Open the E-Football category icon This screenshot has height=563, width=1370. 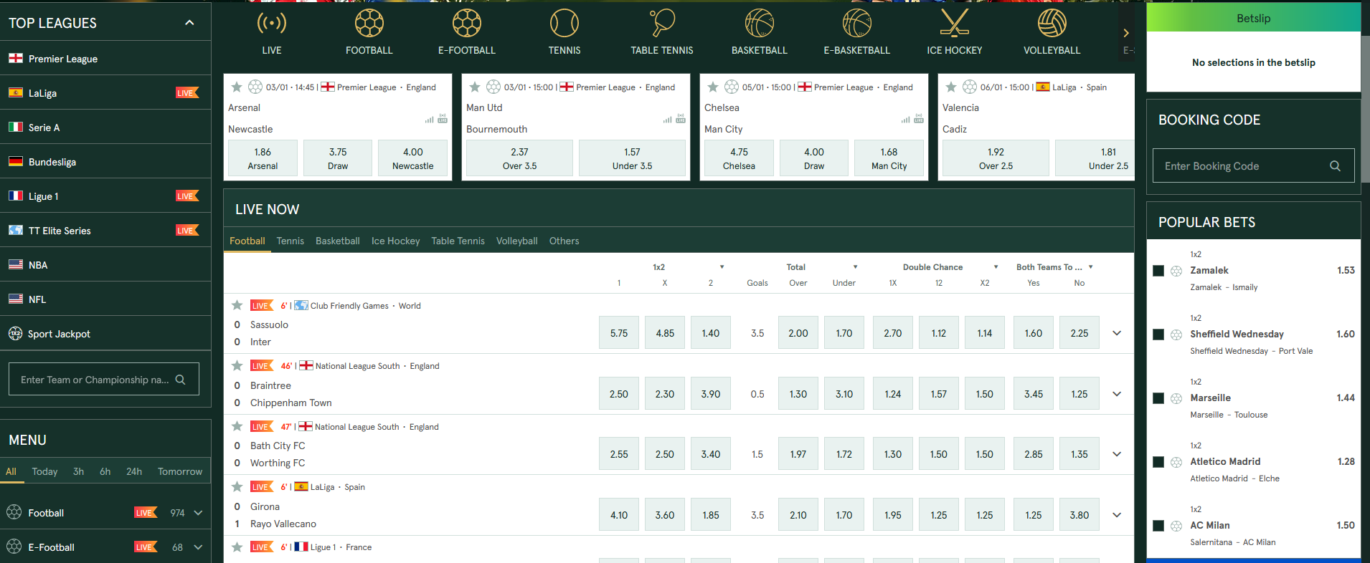467,24
